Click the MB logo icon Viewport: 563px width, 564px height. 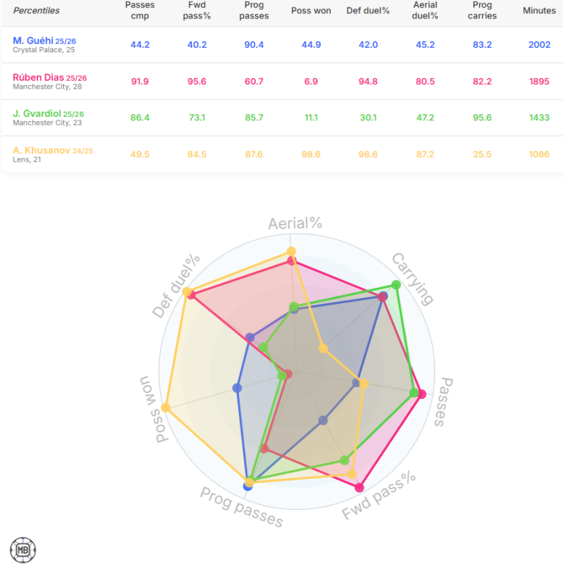tap(23, 549)
